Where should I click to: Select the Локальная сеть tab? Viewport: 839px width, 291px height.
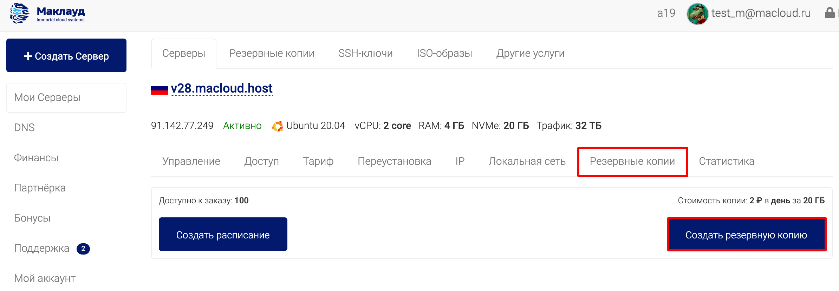[527, 161]
